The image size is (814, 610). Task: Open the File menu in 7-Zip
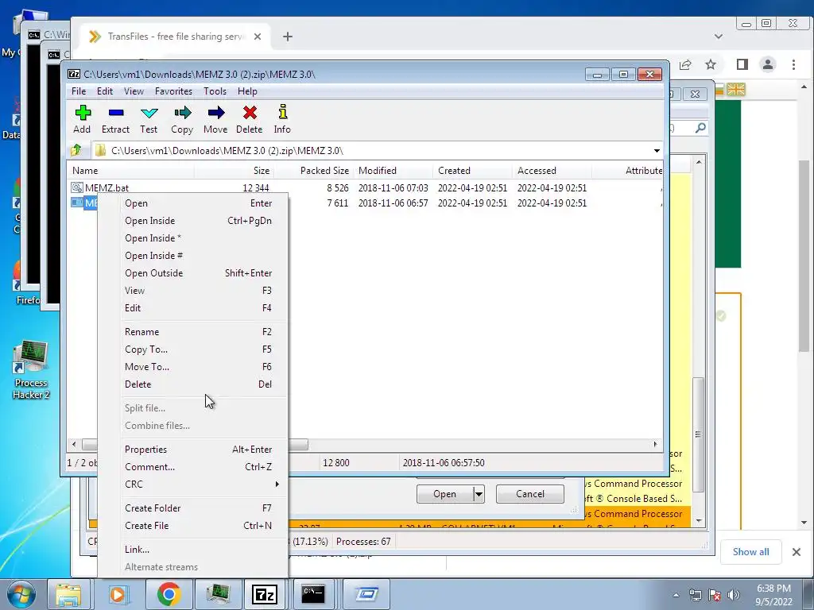79,91
